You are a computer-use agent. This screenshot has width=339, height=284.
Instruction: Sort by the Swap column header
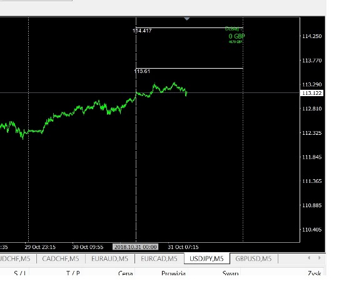pyautogui.click(x=230, y=273)
